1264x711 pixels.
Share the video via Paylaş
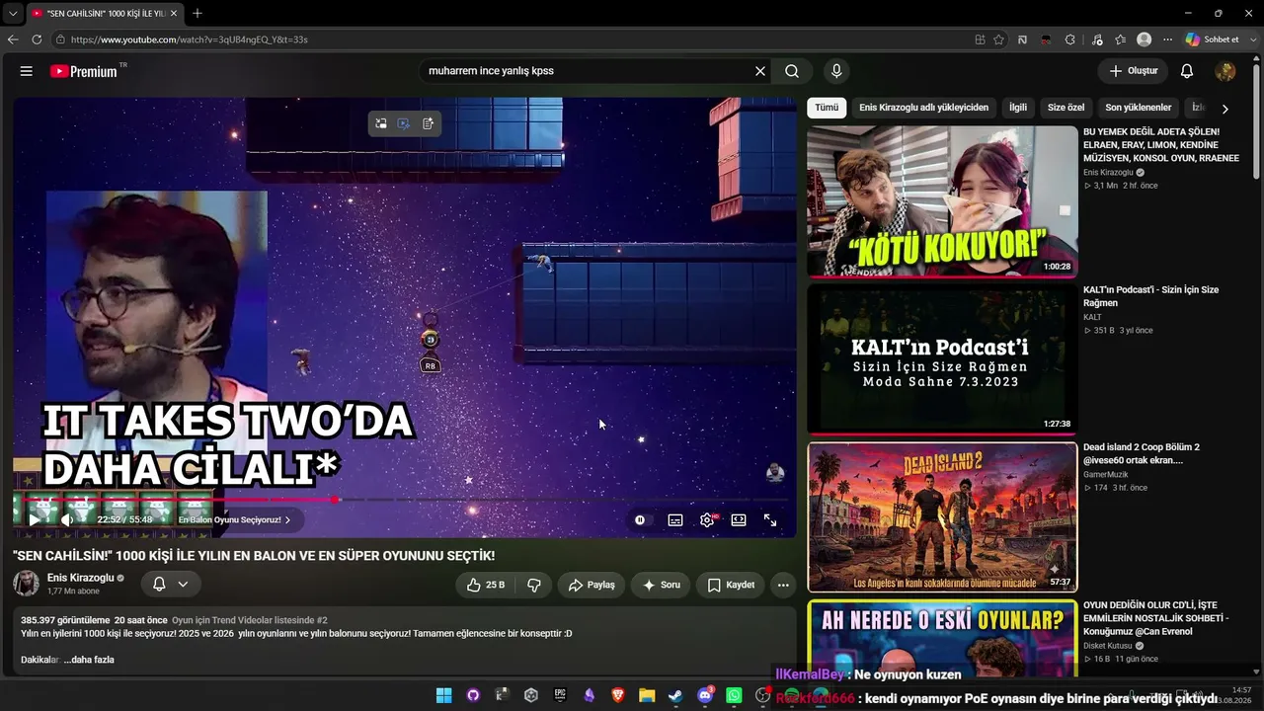coord(592,585)
